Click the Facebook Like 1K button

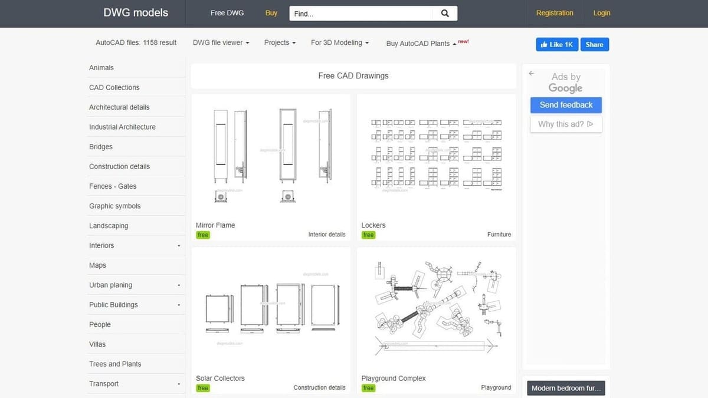click(x=557, y=45)
